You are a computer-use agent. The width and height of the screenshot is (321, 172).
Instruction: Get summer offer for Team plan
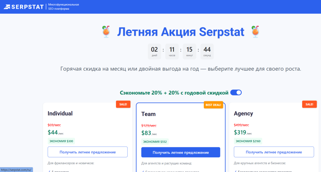pos(181,152)
